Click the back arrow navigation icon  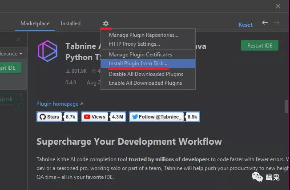click(x=265, y=23)
